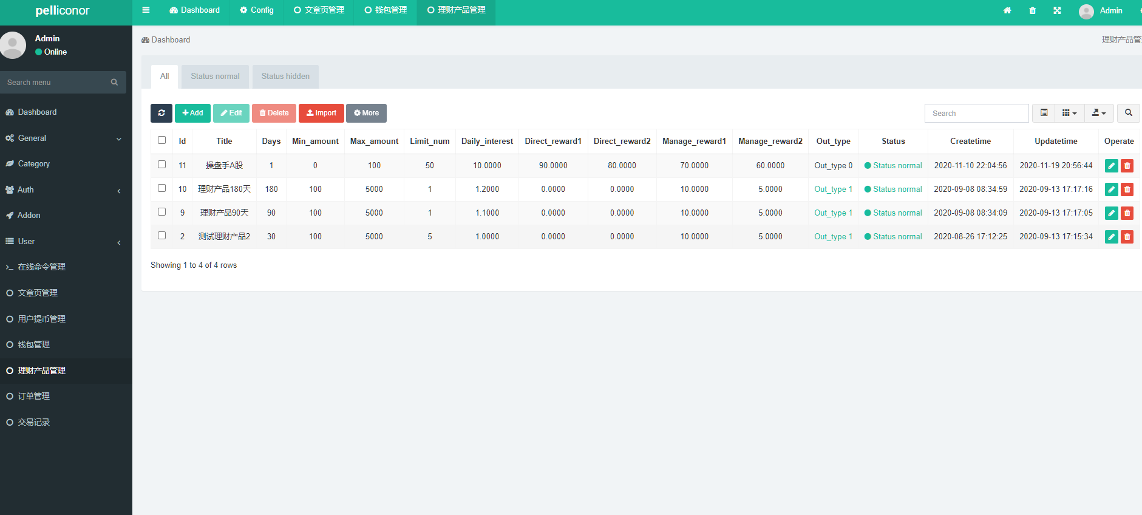Toggle fullscreen using the expand icon
1142x515 pixels.
(x=1057, y=10)
